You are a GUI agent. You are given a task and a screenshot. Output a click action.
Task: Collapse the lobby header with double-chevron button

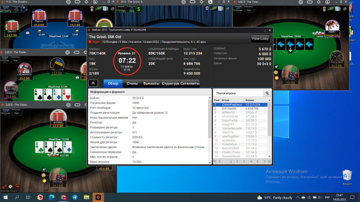(93, 83)
